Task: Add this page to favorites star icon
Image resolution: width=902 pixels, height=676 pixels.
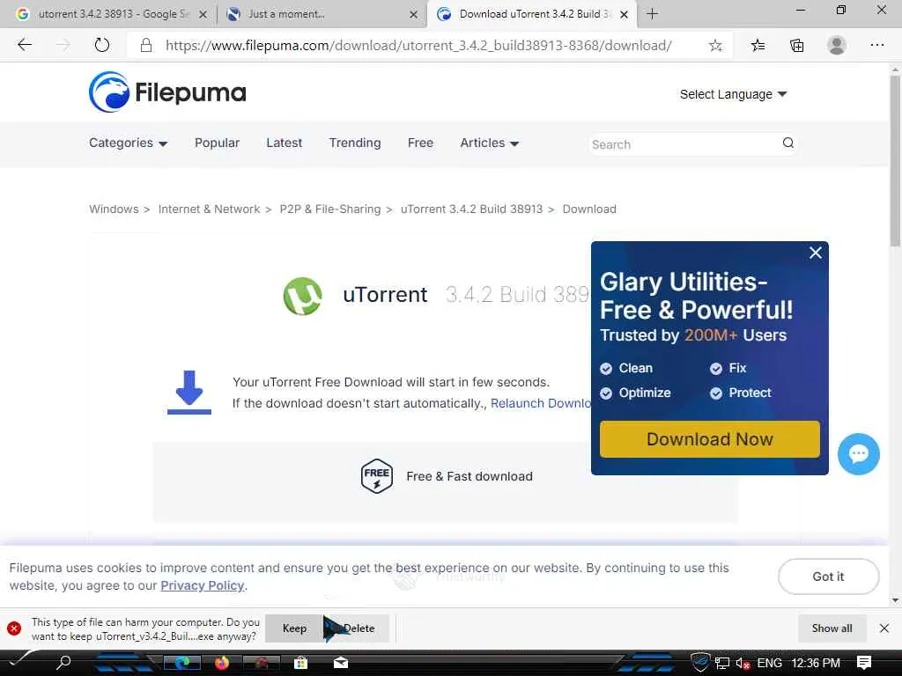Action: pyautogui.click(x=715, y=46)
